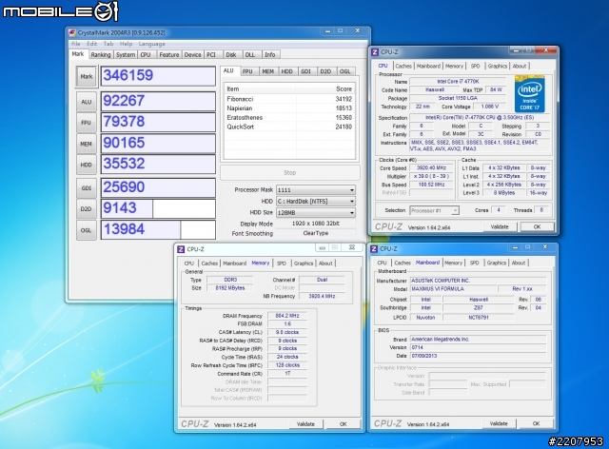This screenshot has height=449, width=609.
Task: Click OK in top-right CPU-Z window
Action: [537, 226]
